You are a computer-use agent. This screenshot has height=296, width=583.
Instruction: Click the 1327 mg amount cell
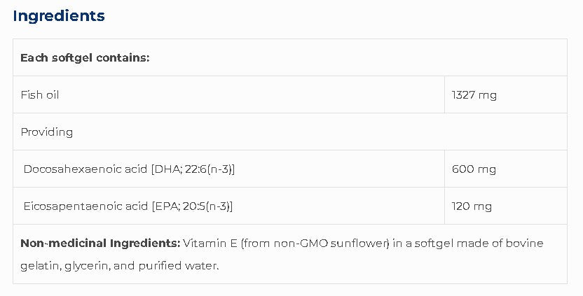[x=474, y=94]
